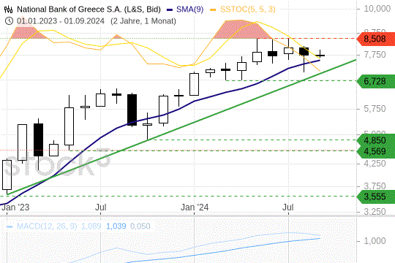Click the second Jul time axis label
Image resolution: width=395 pixels, height=263 pixels.
288,207
